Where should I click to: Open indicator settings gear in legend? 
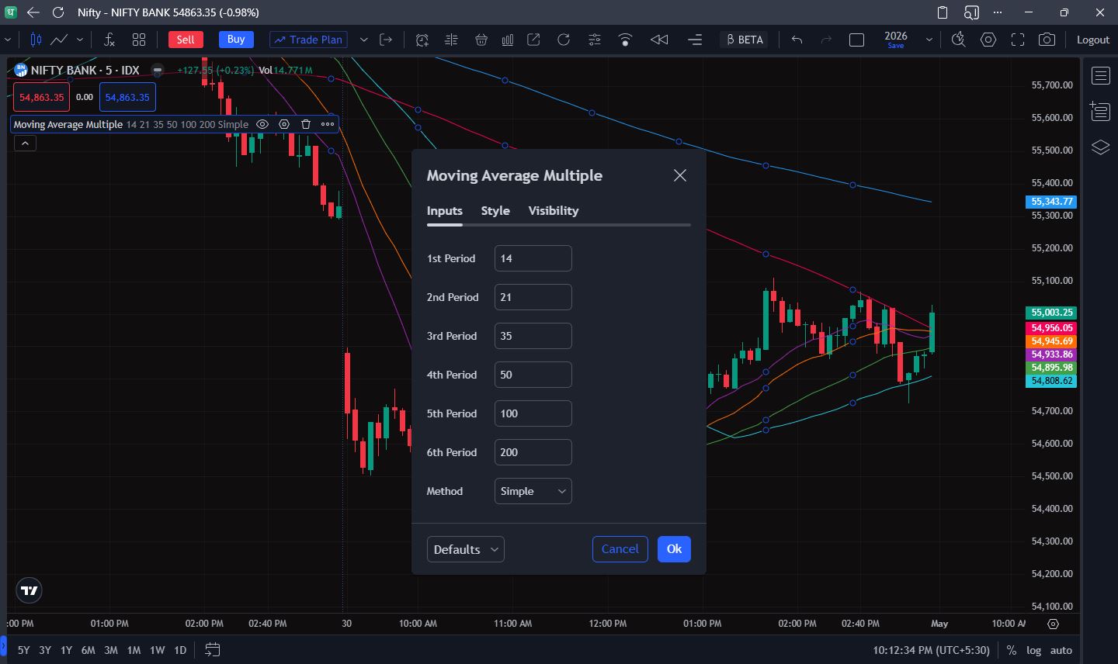284,124
